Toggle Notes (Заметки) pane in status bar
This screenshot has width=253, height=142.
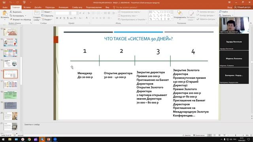click(x=187, y=135)
